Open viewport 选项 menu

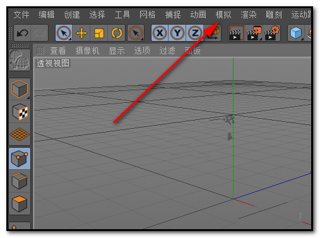142,51
